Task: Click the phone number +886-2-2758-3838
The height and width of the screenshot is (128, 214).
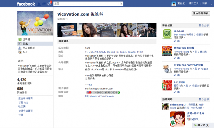Action: point(106,92)
